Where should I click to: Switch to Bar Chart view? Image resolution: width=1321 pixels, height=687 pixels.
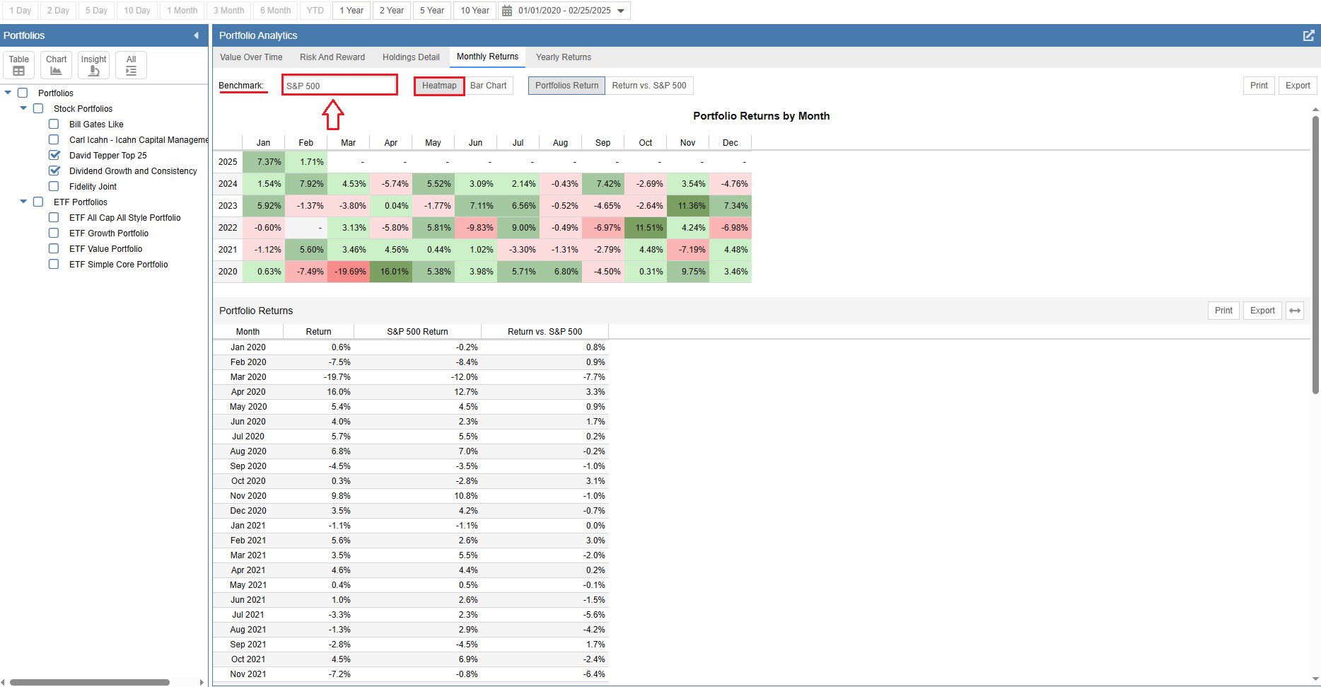488,86
